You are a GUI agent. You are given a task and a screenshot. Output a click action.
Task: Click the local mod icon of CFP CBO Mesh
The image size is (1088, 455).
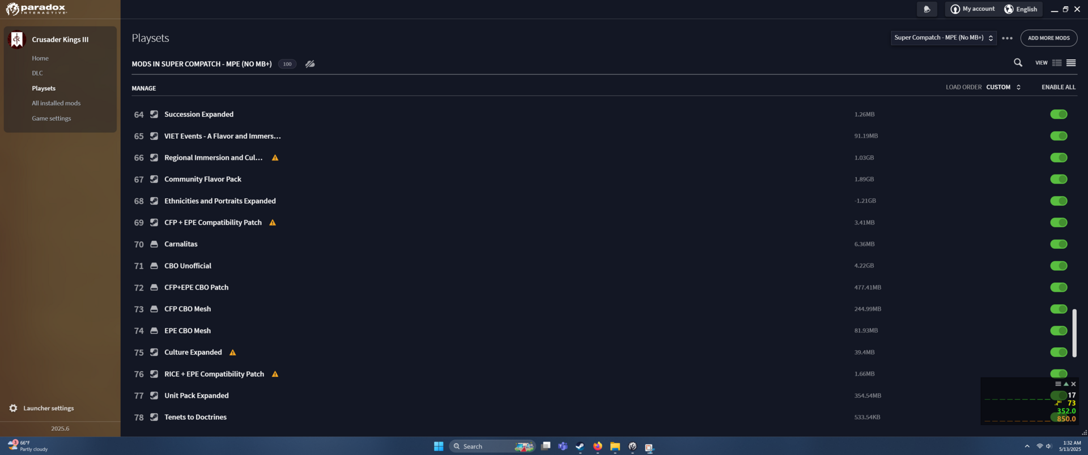154,309
